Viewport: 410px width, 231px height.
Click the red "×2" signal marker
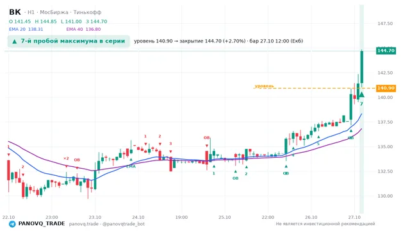coord(66,158)
